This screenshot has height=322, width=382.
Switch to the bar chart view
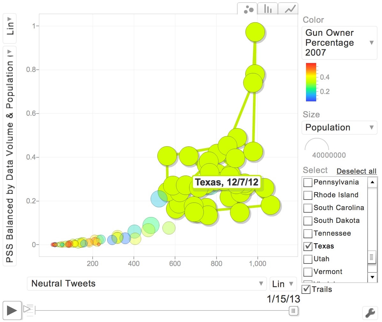pyautogui.click(x=268, y=9)
